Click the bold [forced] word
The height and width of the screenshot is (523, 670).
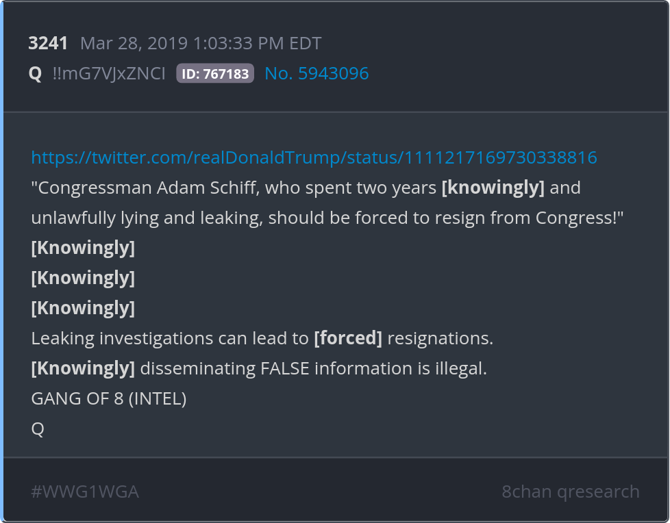[347, 338]
